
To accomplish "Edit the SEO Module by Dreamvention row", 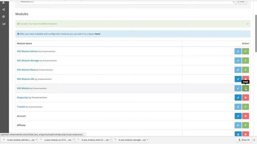I will (238, 88).
